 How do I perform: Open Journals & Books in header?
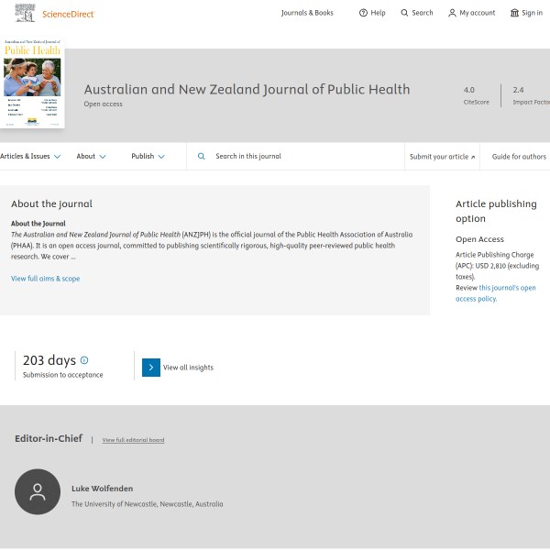[307, 13]
